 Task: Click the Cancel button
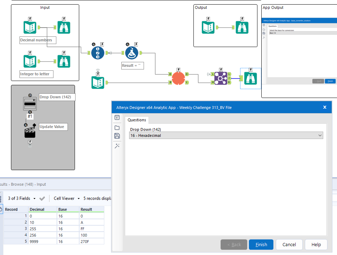(289, 245)
